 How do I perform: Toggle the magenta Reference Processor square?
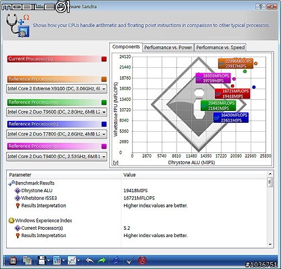[x=104, y=146]
